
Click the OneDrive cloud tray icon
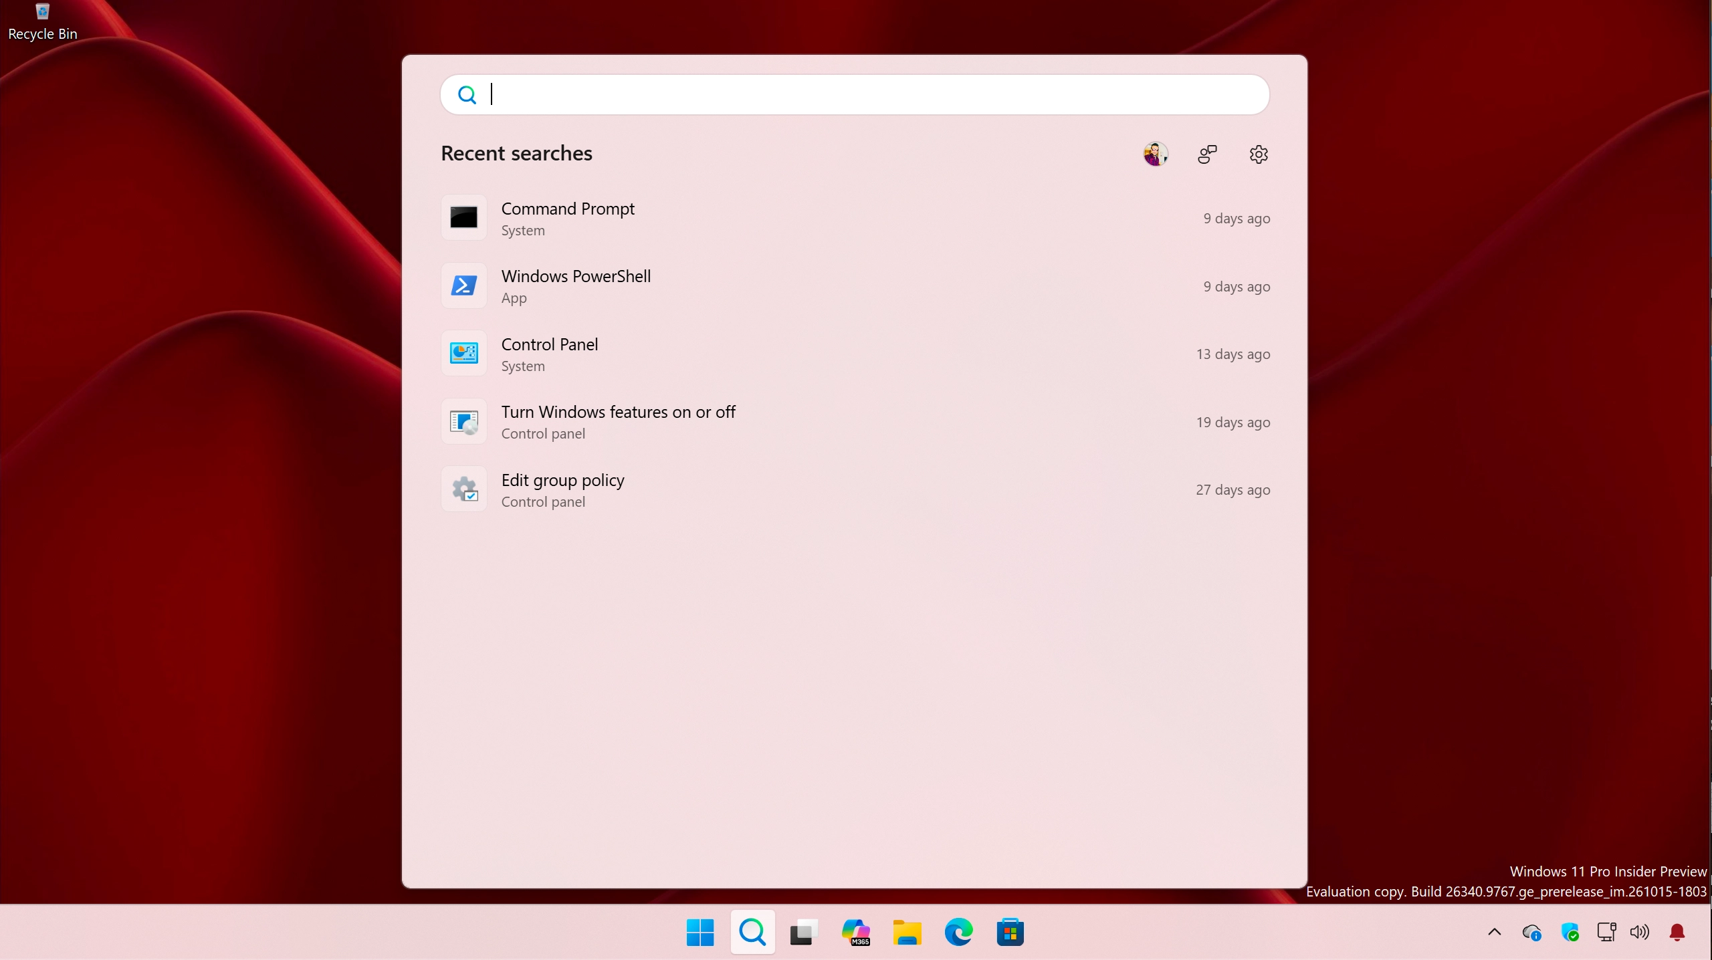1532,932
